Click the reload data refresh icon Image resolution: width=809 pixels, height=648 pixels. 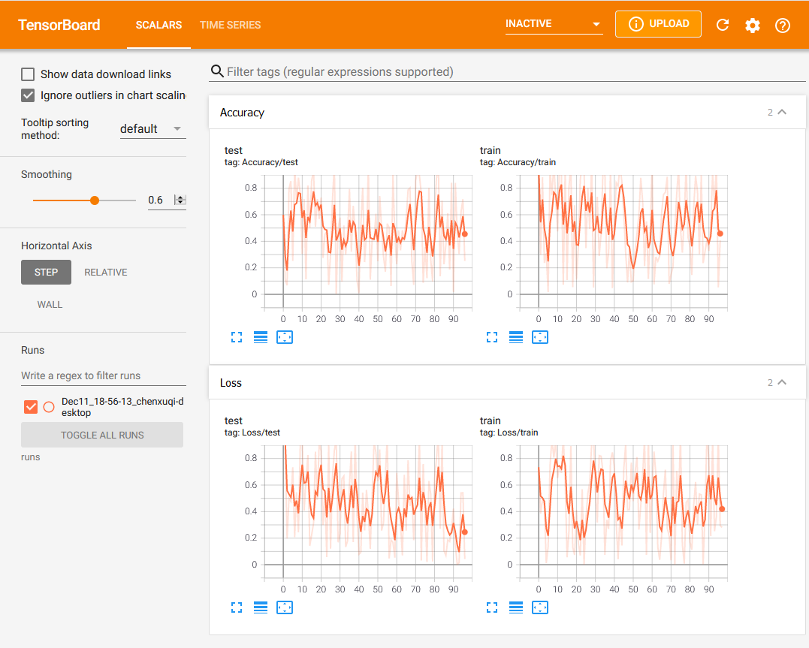tap(723, 25)
